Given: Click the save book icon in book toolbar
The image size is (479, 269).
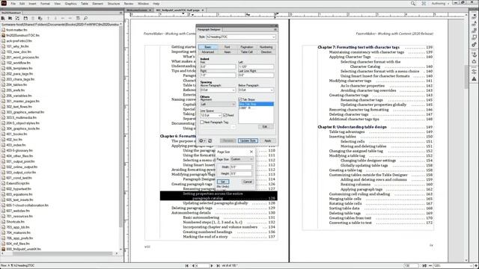Looking at the screenshot, I should [x=25, y=18].
